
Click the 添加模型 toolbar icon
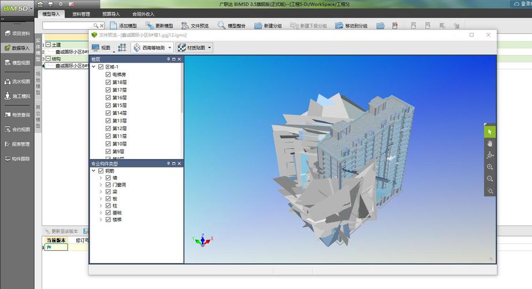[x=113, y=25]
